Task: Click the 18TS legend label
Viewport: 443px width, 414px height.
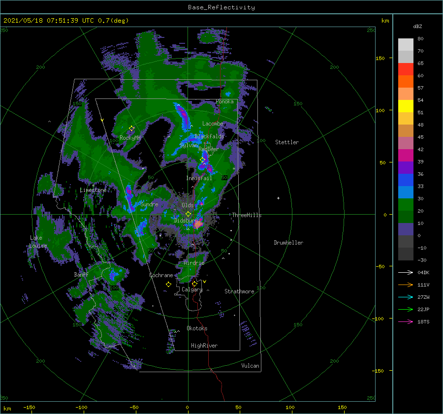Action: (x=423, y=321)
